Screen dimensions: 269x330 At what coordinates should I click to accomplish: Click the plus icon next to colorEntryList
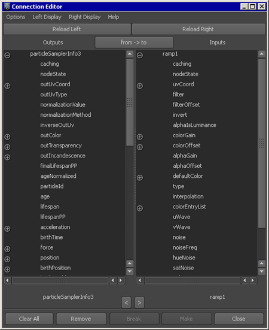click(x=140, y=208)
